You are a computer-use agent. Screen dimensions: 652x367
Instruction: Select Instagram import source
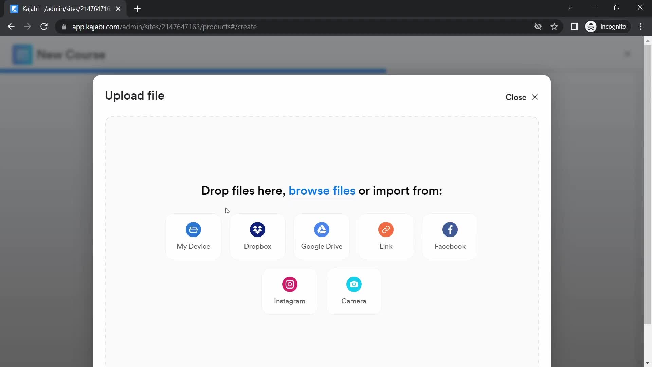(x=290, y=291)
